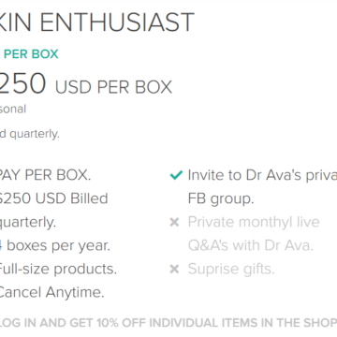Click the Q&A's with Dr Ava text
This screenshot has width=337, height=337.
click(251, 245)
